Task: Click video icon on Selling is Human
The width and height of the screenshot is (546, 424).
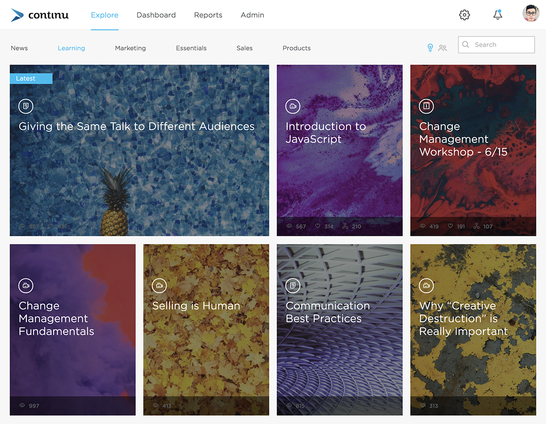Action: (159, 286)
